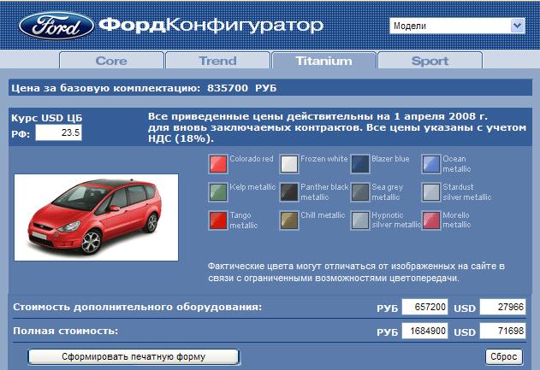540x370 pixels.
Task: Open the Модели dropdown list
Action: pos(457,26)
